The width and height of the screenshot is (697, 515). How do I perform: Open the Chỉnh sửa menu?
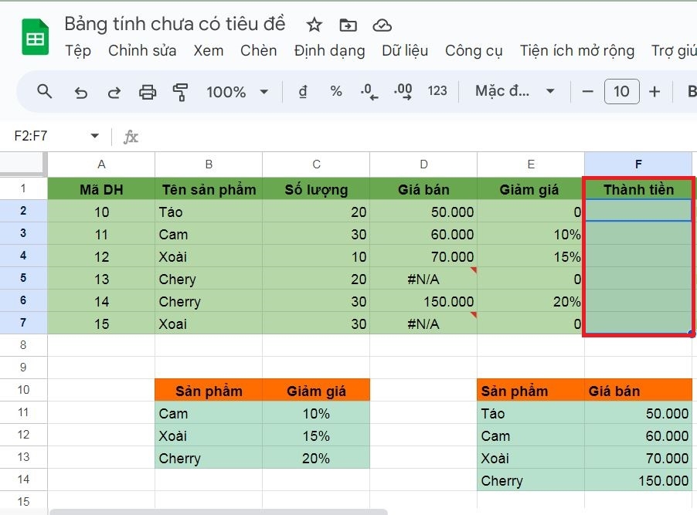pyautogui.click(x=142, y=51)
